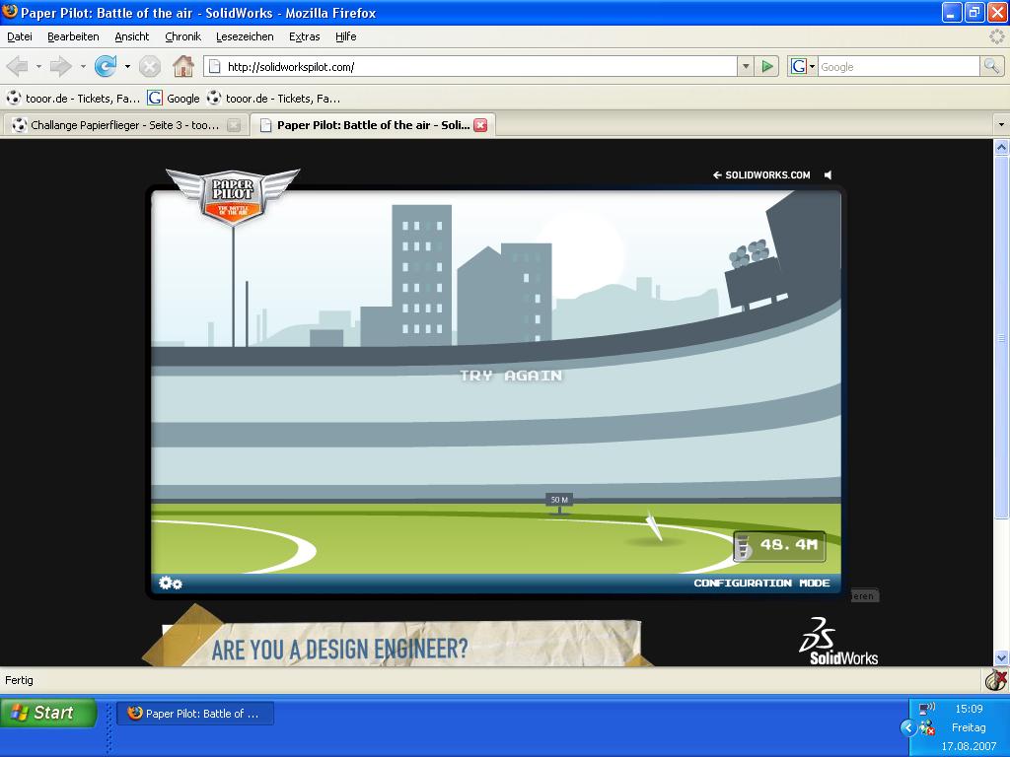Click the SOLIDWORKS.COM link

[761, 174]
